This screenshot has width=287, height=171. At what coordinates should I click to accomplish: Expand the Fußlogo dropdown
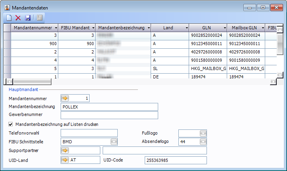pyautogui.click(x=203, y=133)
